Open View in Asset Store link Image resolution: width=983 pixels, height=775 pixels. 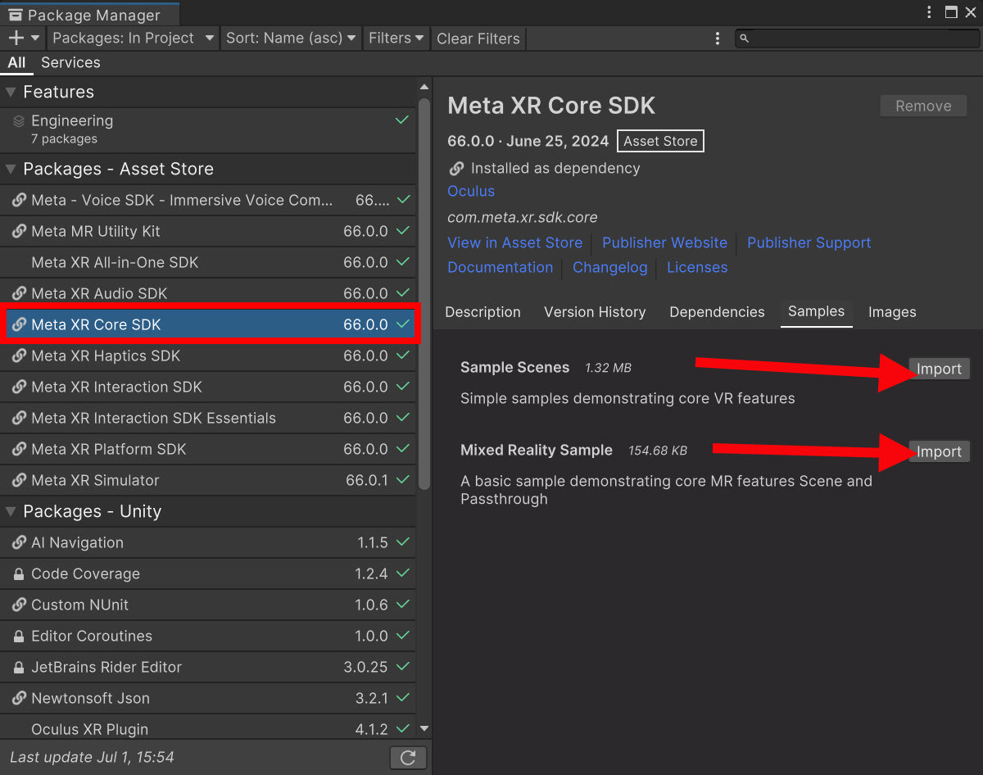pyautogui.click(x=514, y=242)
